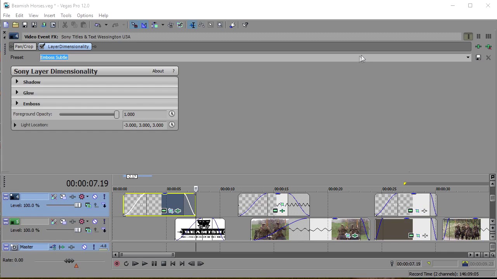Viewport: 497px width, 279px height.
Task: Open Track FX gear on track 4
Action: [x=82, y=197]
